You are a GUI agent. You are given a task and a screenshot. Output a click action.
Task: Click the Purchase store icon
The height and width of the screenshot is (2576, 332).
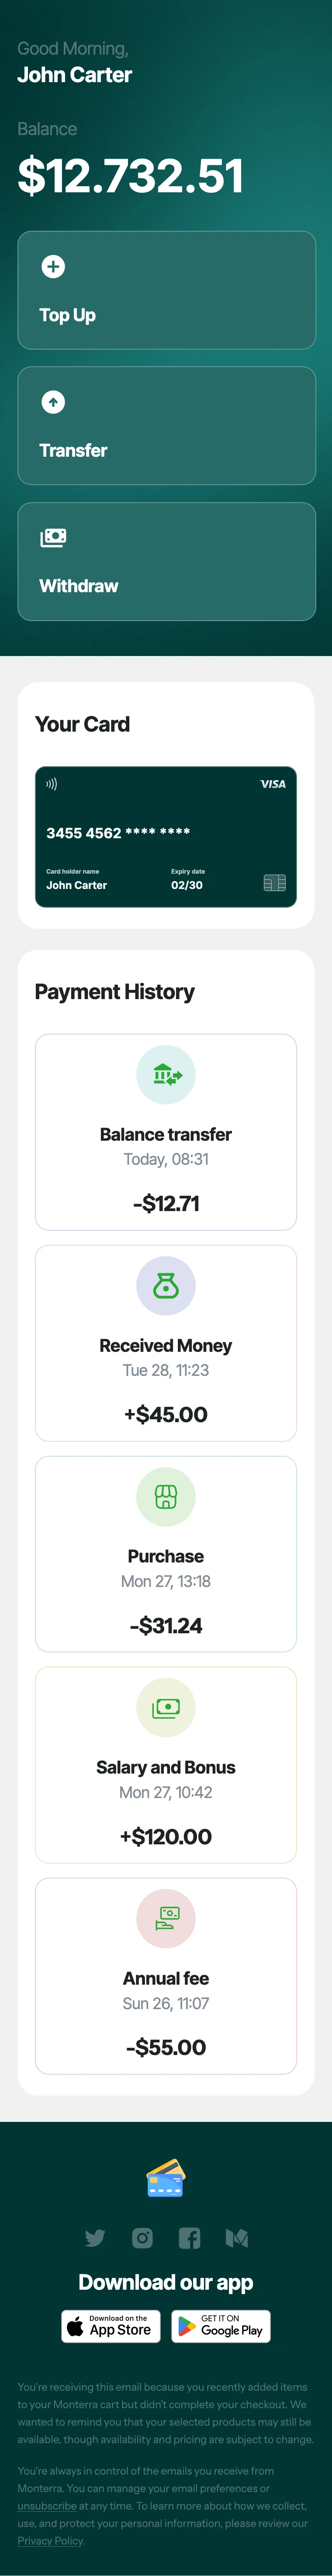[x=166, y=1497]
